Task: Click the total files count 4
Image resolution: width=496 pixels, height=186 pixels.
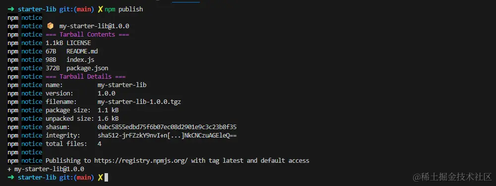Action: 100,144
